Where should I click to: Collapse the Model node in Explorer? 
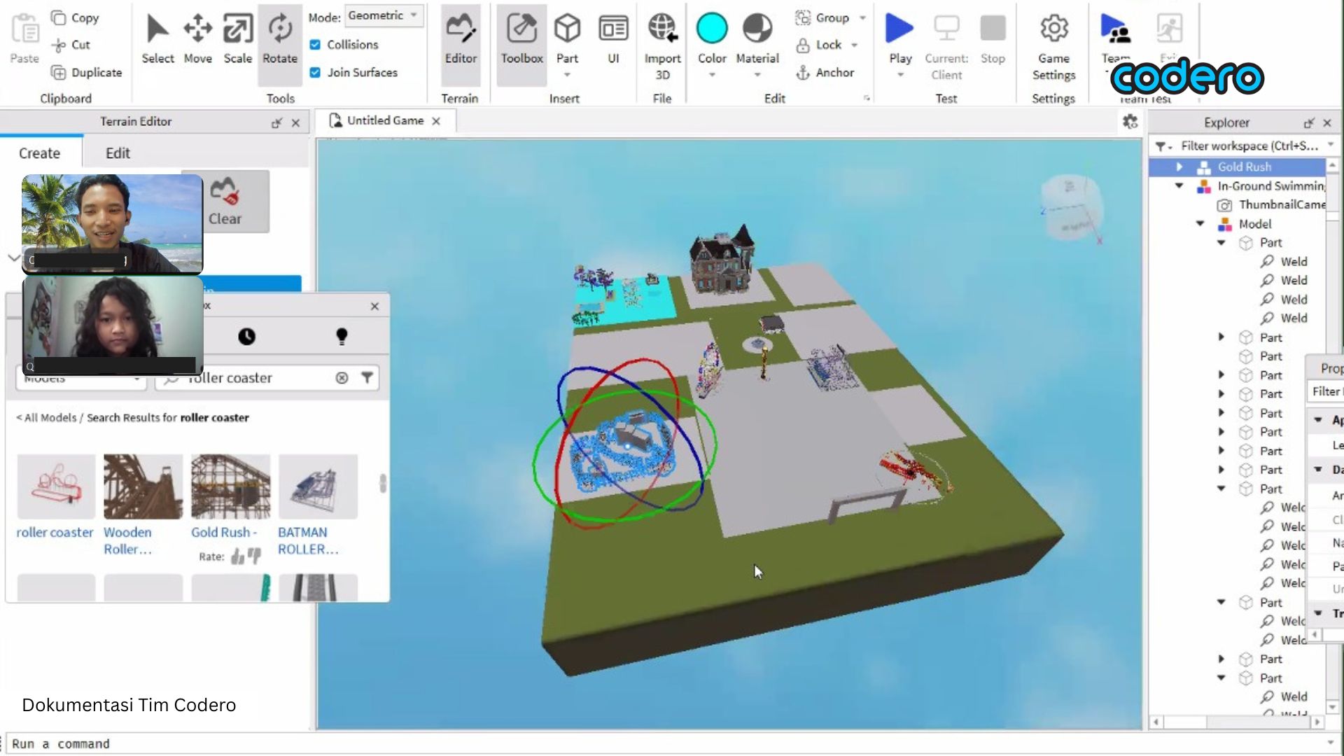point(1200,224)
